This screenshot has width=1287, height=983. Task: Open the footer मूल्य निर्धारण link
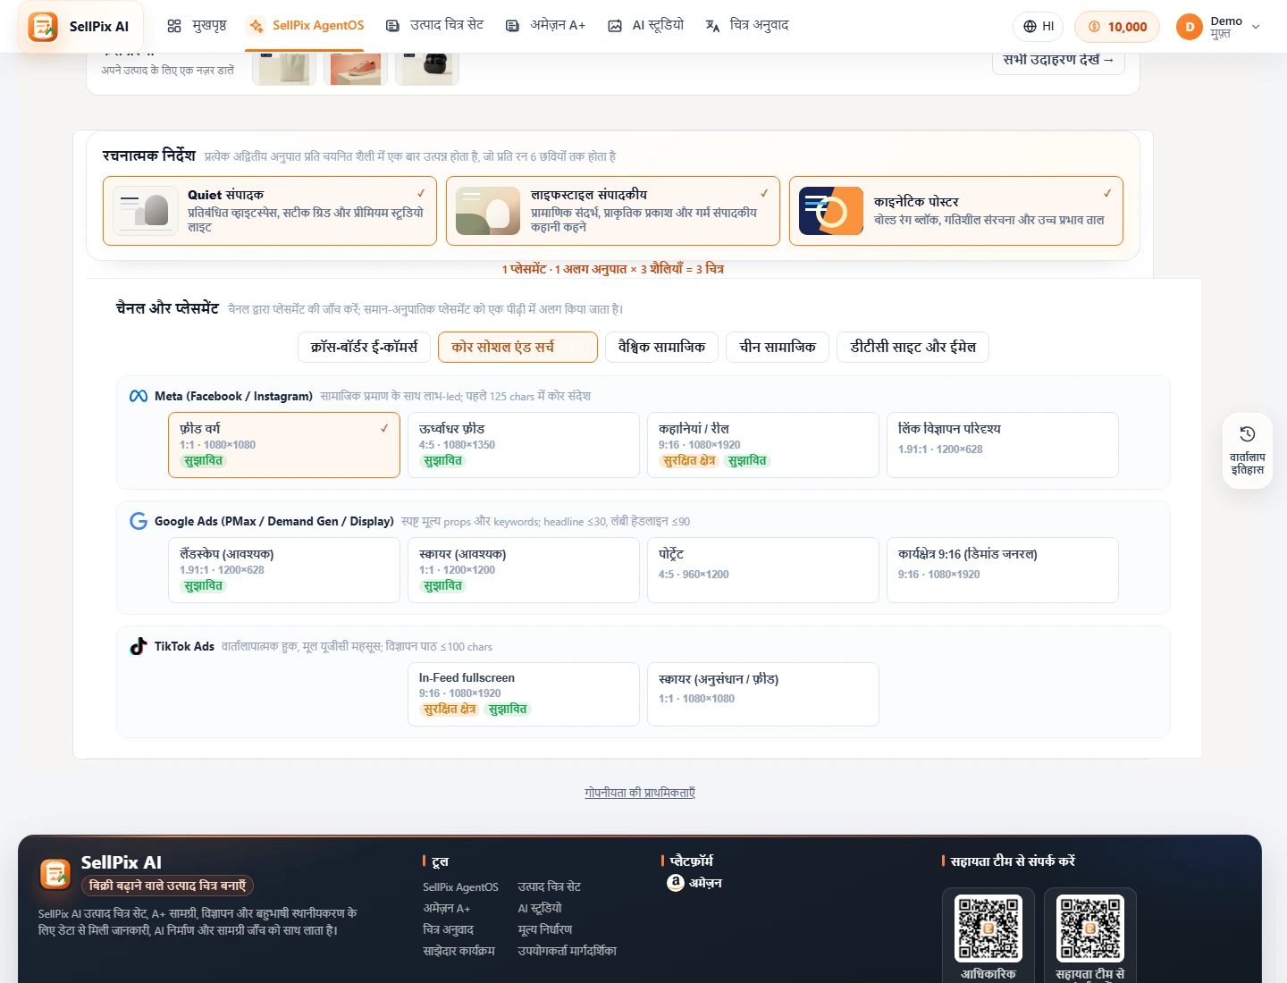click(x=545, y=929)
